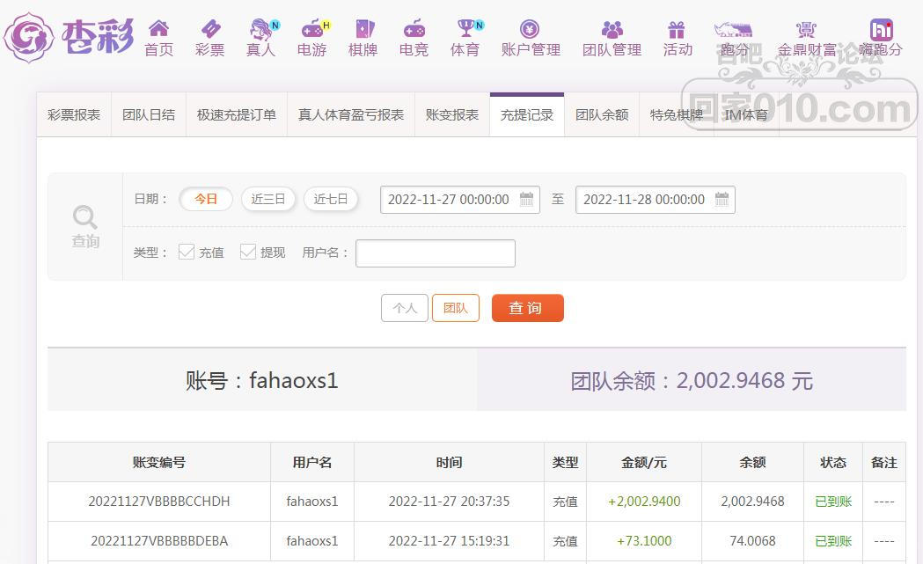The height and width of the screenshot is (564, 923).
Task: Click record number 20221127VBBBBBDEBA
Action: [x=159, y=541]
